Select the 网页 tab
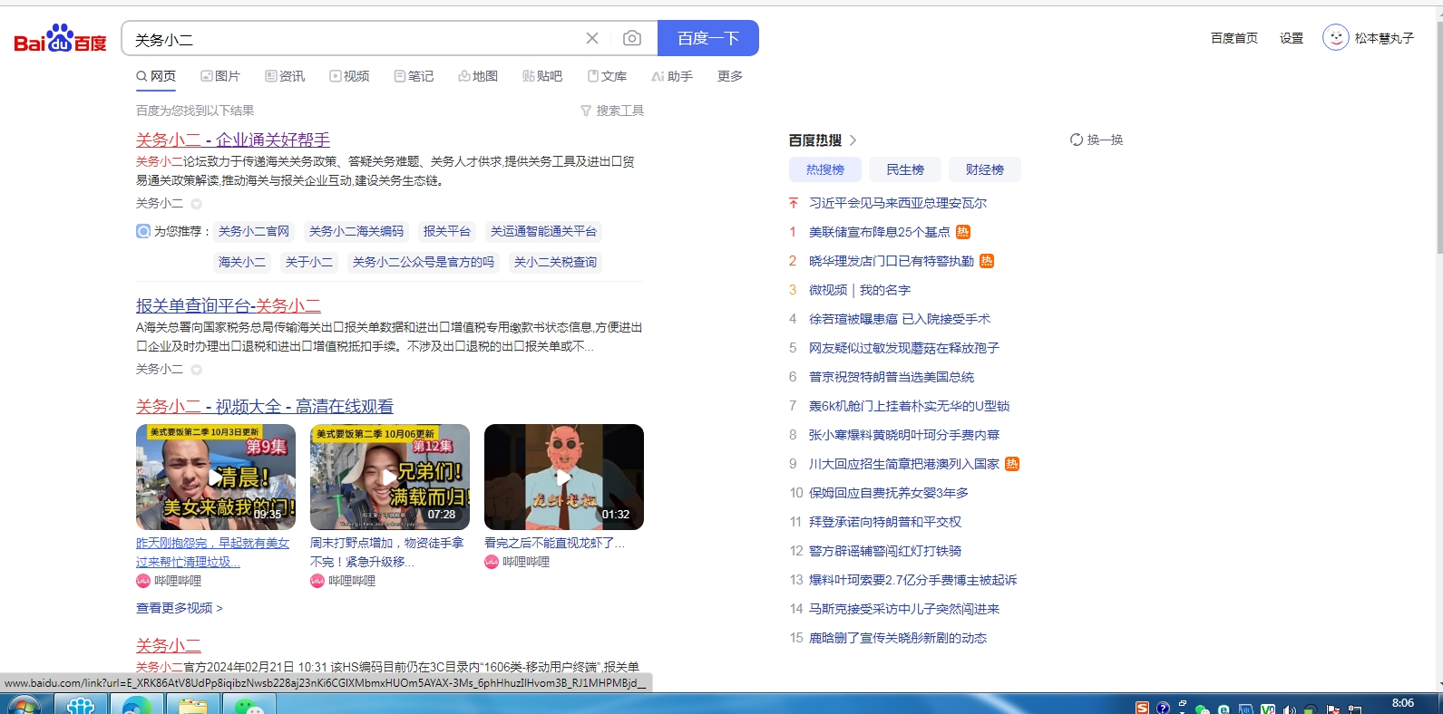 pyautogui.click(x=156, y=76)
